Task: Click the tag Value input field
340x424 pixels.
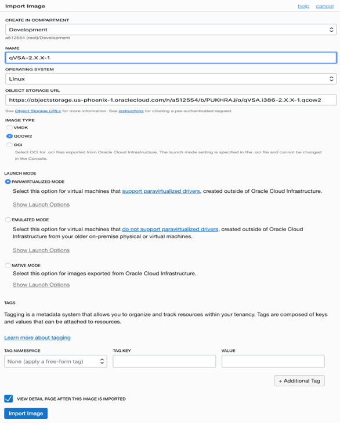Action: coord(273,361)
